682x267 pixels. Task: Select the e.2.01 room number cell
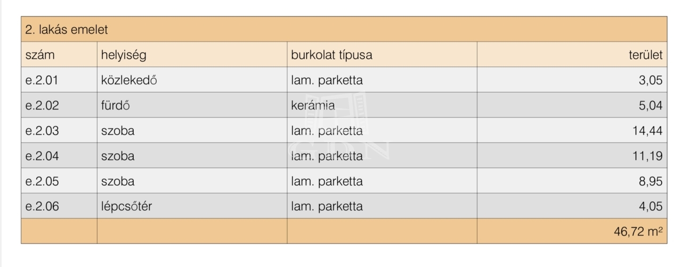[x=42, y=80]
